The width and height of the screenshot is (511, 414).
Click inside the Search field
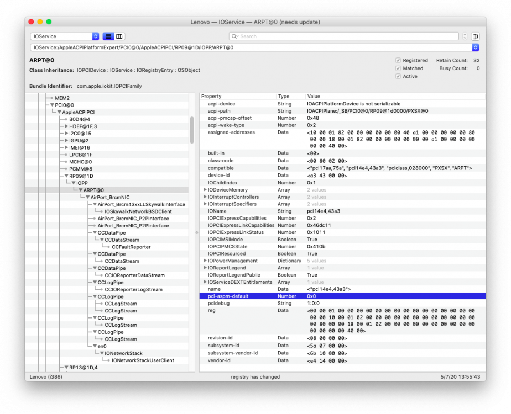coord(344,36)
